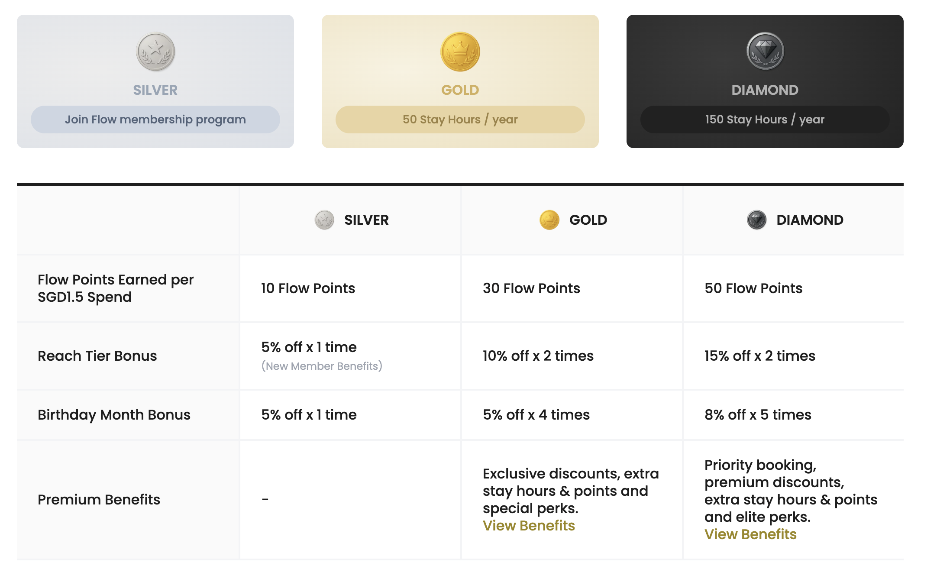937x569 pixels.
Task: Click the New Member Benefits note
Action: coord(322,366)
